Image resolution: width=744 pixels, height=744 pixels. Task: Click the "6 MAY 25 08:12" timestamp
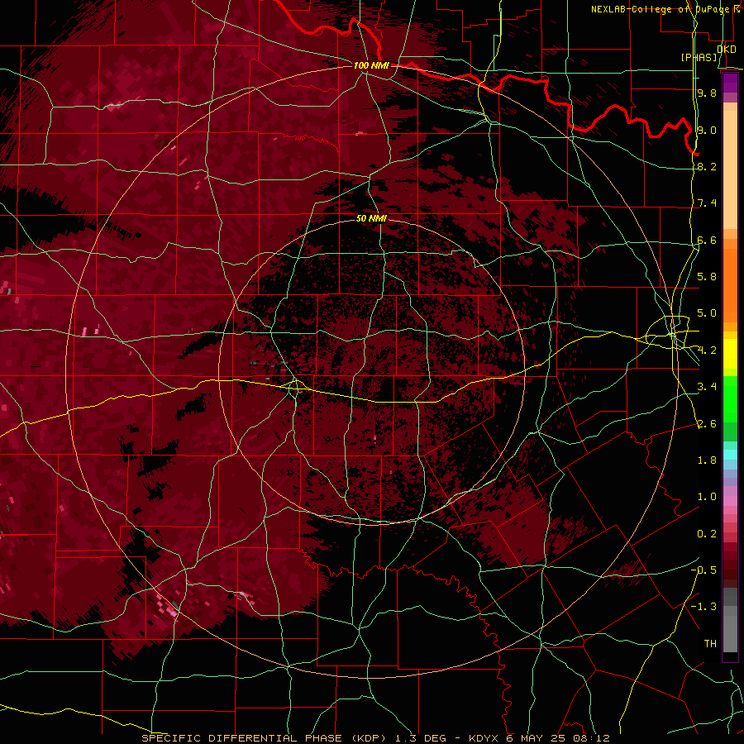point(559,738)
